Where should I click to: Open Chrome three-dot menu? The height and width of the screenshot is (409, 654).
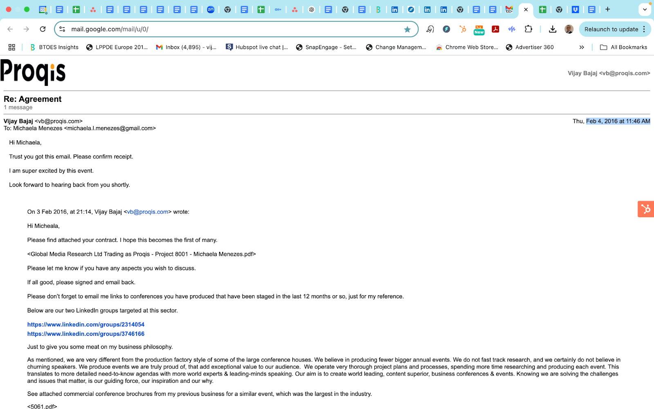[644, 29]
